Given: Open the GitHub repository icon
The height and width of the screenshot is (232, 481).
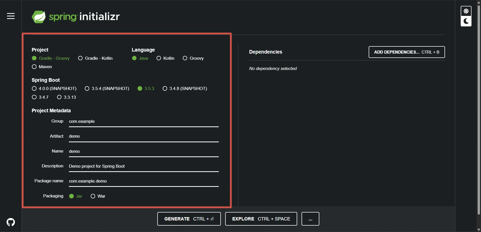Looking at the screenshot, I should pos(11,222).
